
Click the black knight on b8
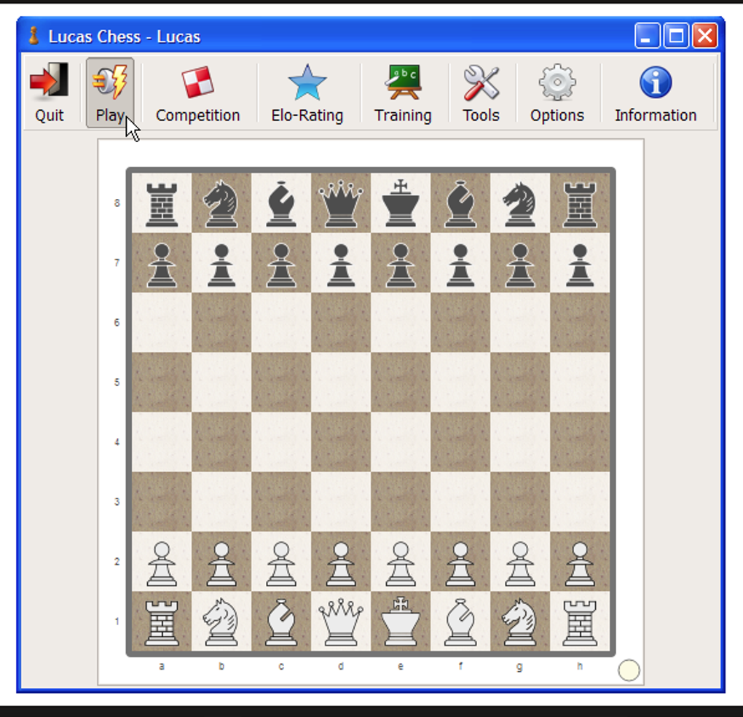coord(221,203)
